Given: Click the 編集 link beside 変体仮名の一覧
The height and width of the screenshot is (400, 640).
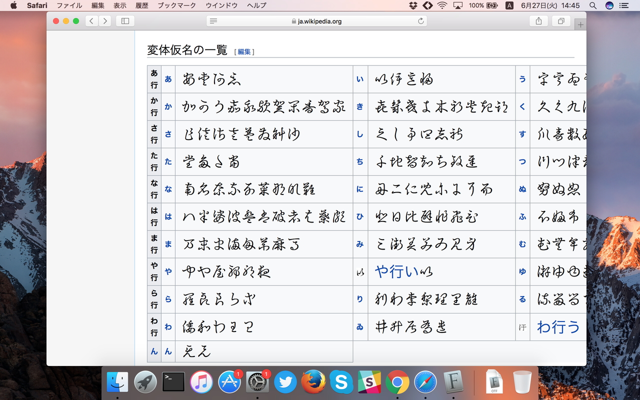Looking at the screenshot, I should (x=243, y=51).
